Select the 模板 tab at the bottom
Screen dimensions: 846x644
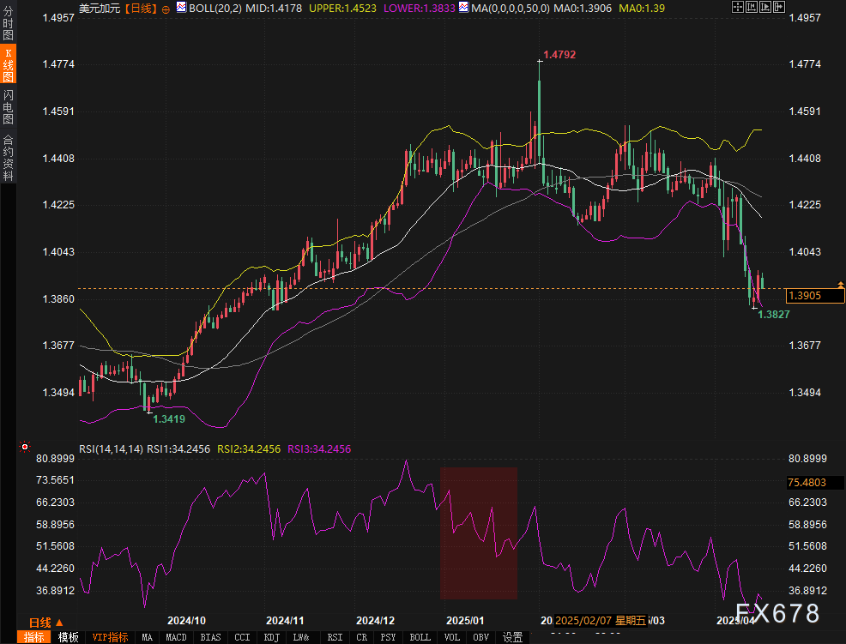69,637
